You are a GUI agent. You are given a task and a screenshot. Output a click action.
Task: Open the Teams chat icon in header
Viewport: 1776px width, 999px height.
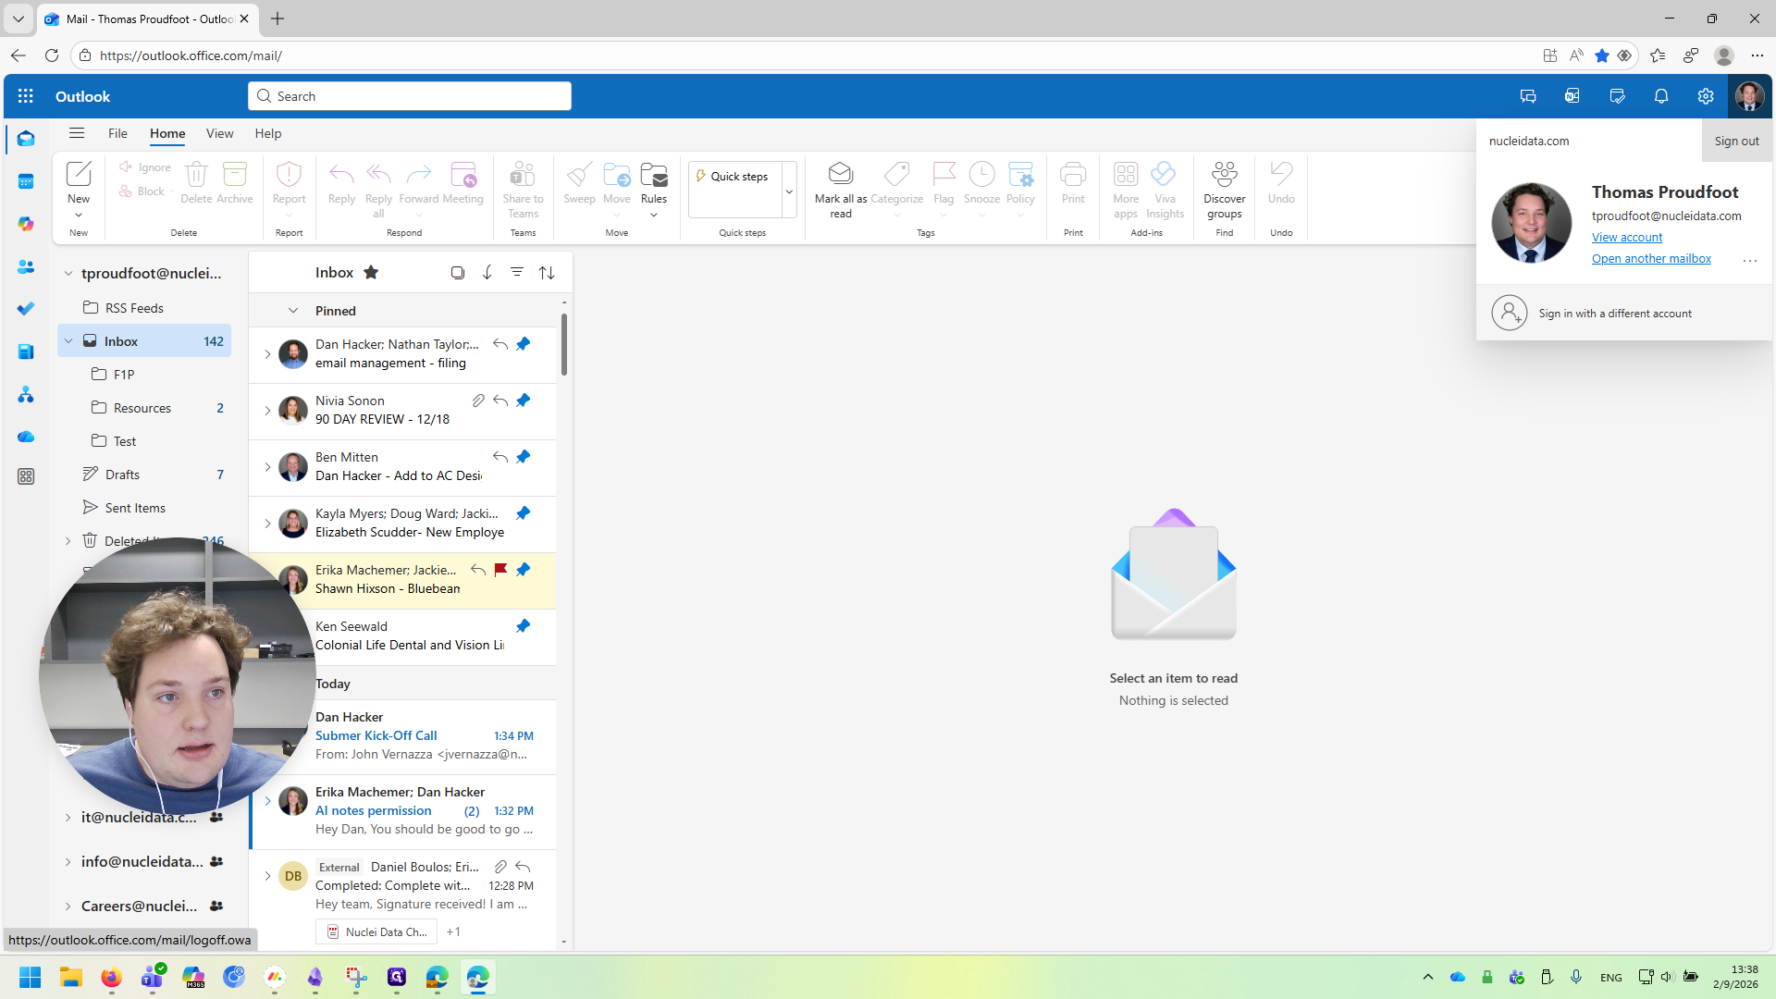[x=1528, y=96]
